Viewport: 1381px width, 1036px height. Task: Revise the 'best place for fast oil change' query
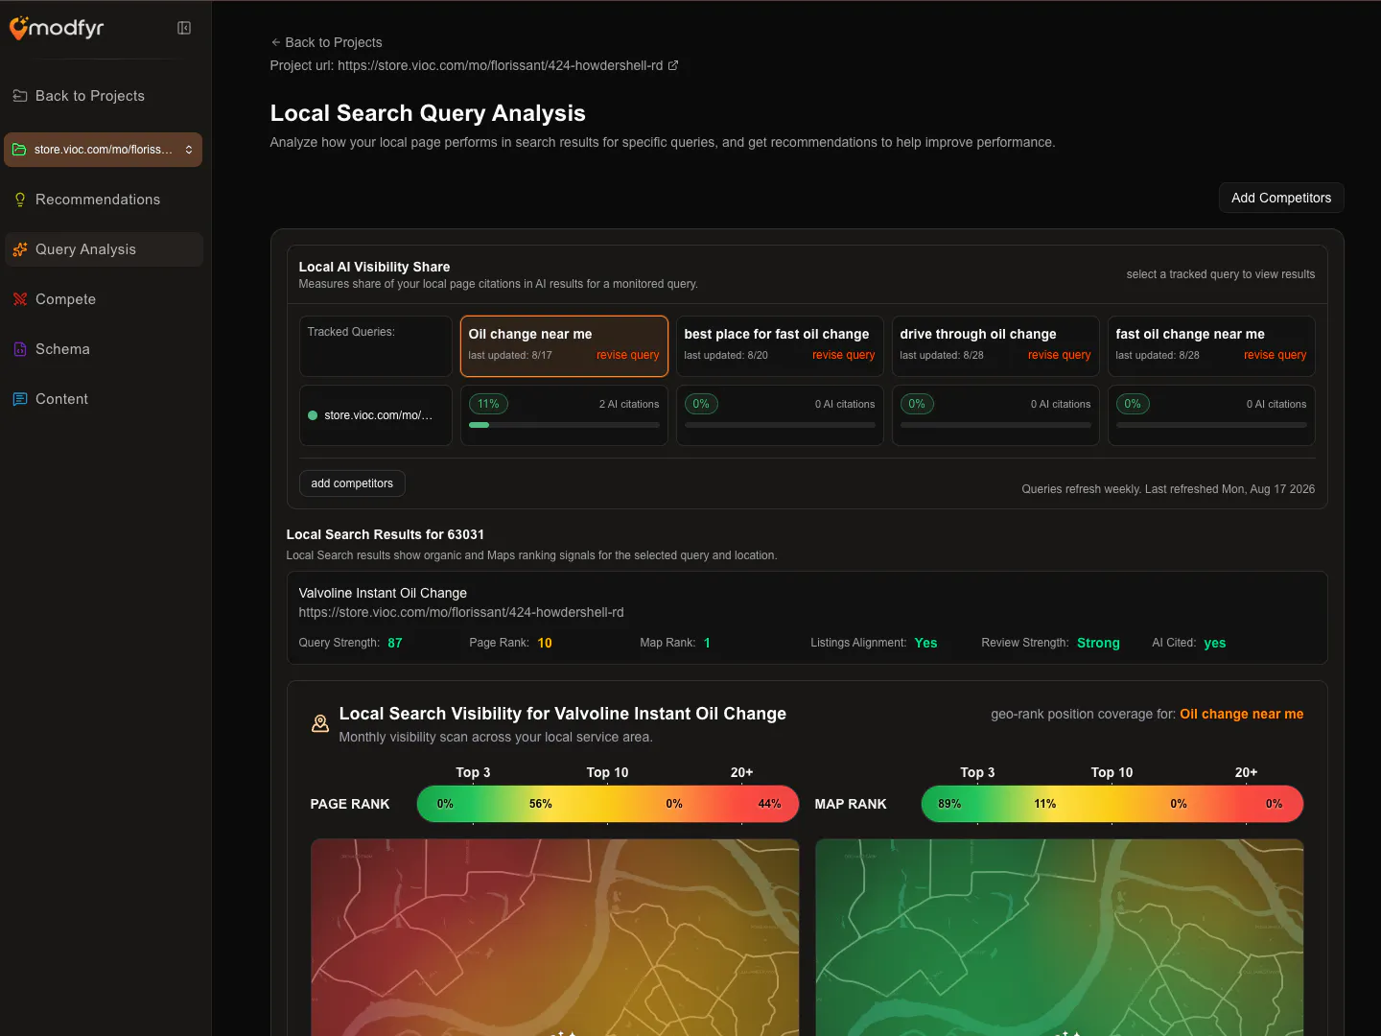[x=844, y=355]
